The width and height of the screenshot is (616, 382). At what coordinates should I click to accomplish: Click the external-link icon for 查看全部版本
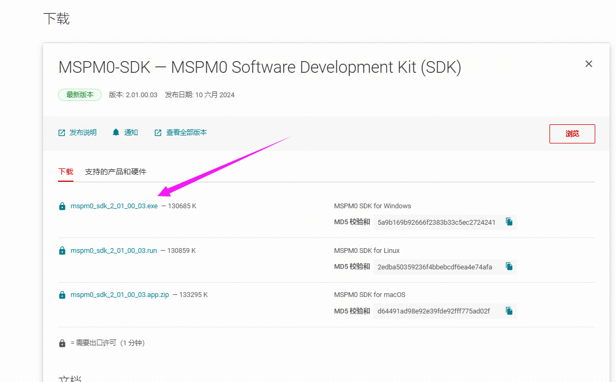[x=158, y=133]
